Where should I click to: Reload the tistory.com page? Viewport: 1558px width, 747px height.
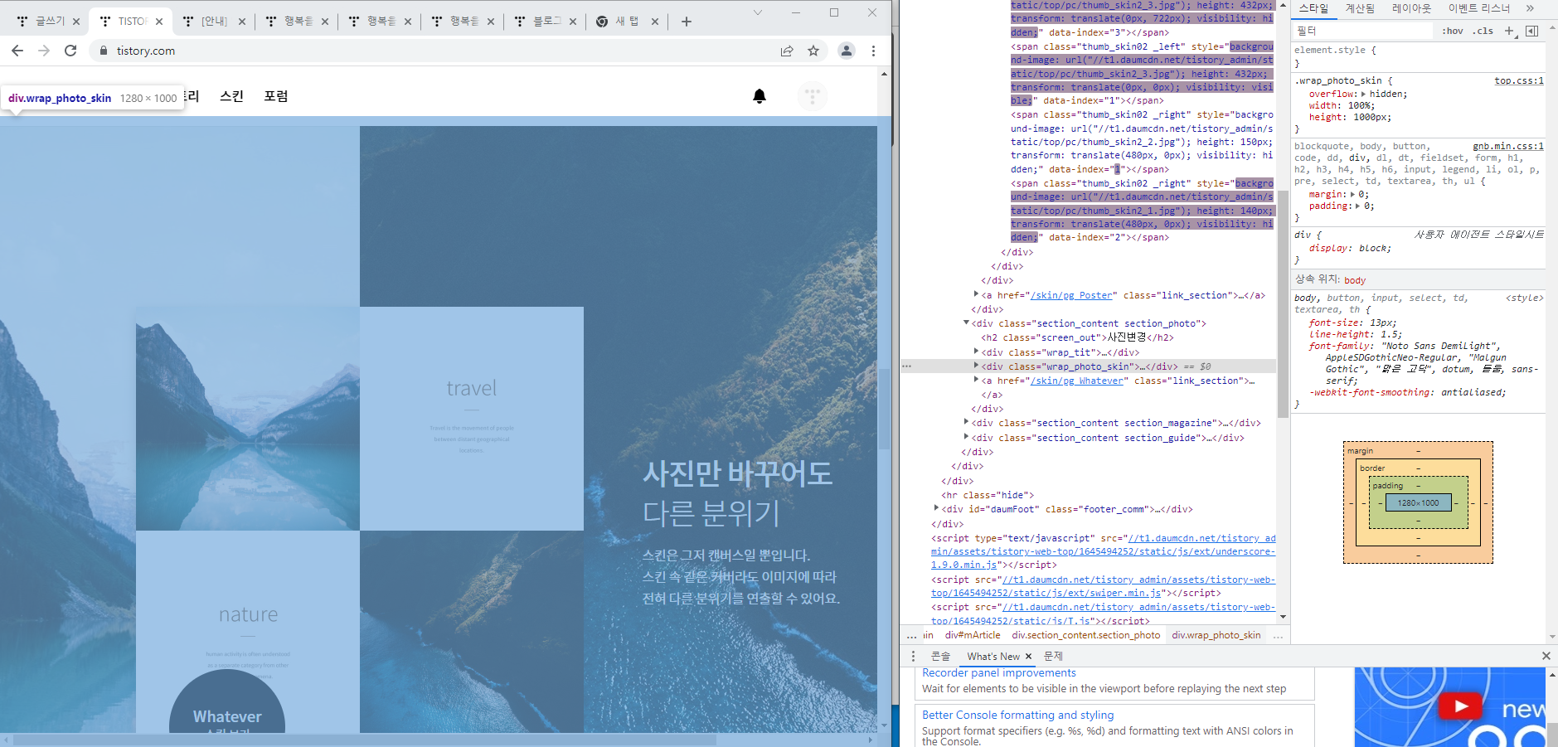[70, 51]
